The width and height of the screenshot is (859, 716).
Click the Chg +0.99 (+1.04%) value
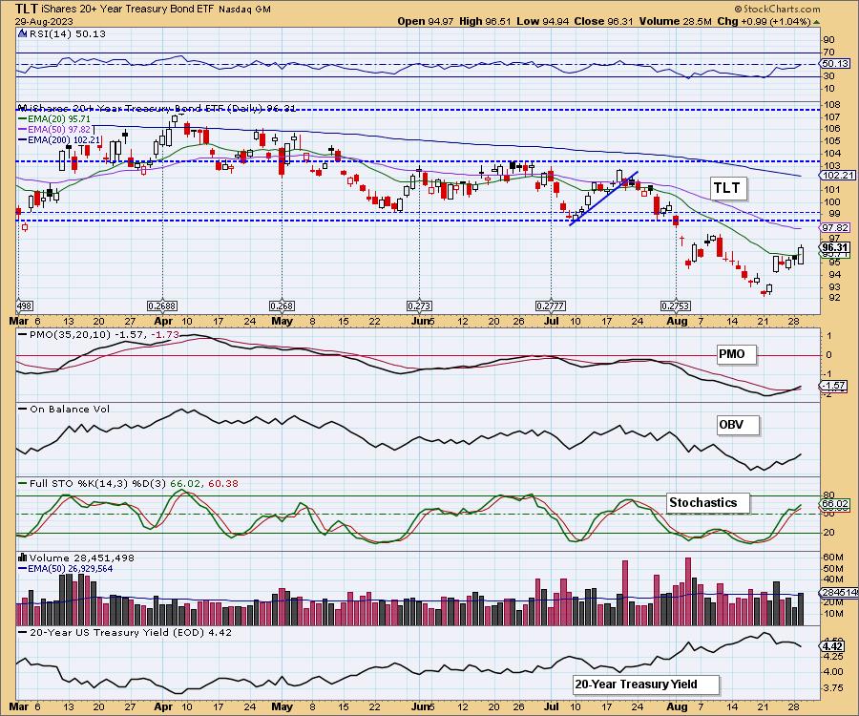click(x=764, y=21)
